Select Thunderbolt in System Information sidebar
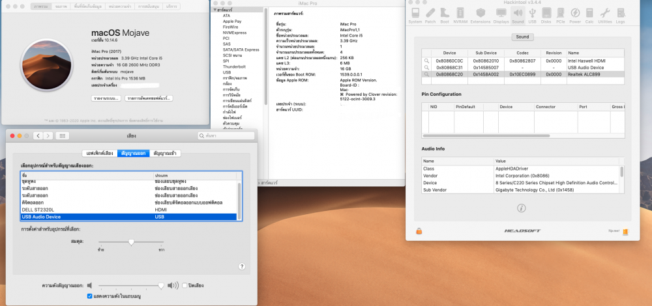The width and height of the screenshot is (652, 306). point(234,66)
